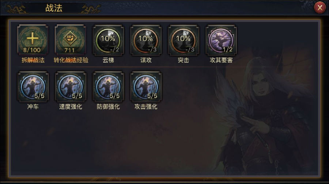Click the 冲车 label text

[33, 107]
